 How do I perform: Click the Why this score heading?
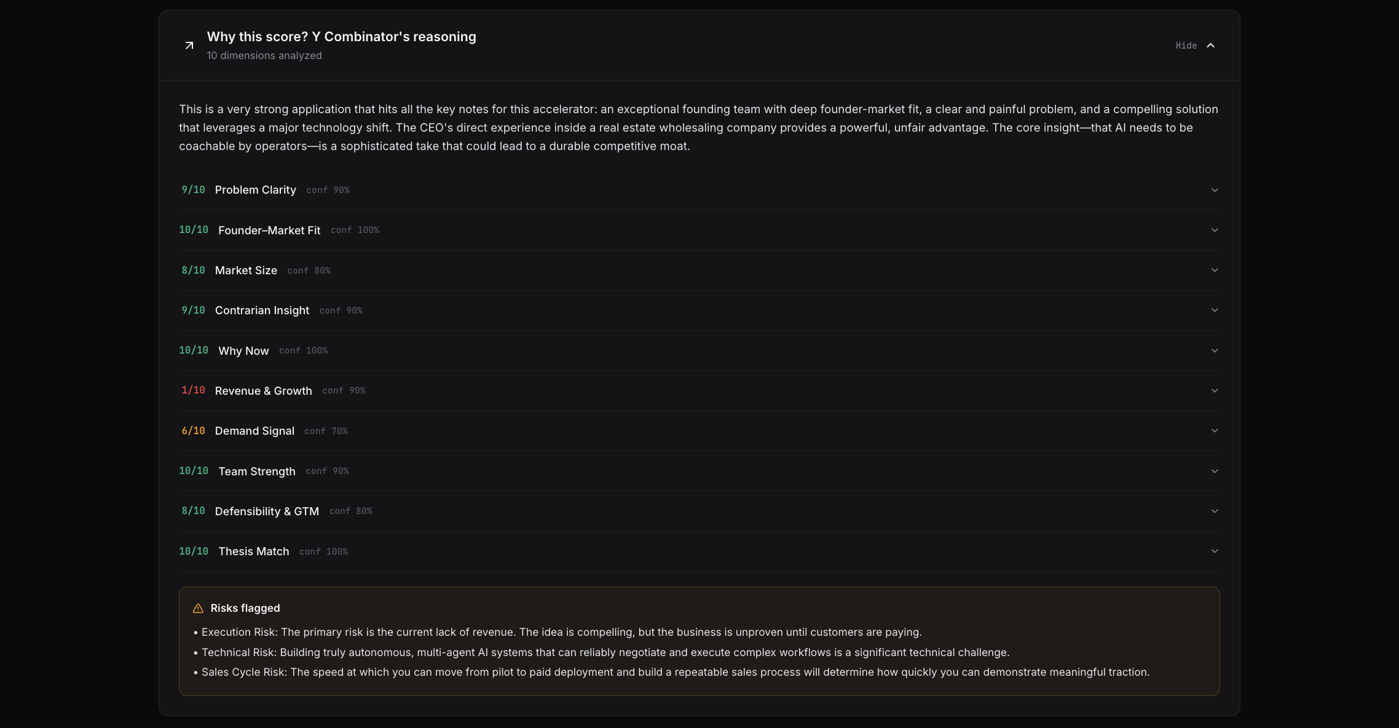click(341, 37)
